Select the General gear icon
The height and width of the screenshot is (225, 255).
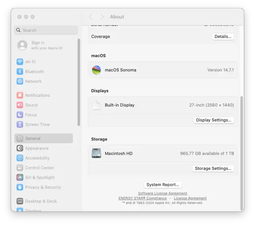coord(20,138)
